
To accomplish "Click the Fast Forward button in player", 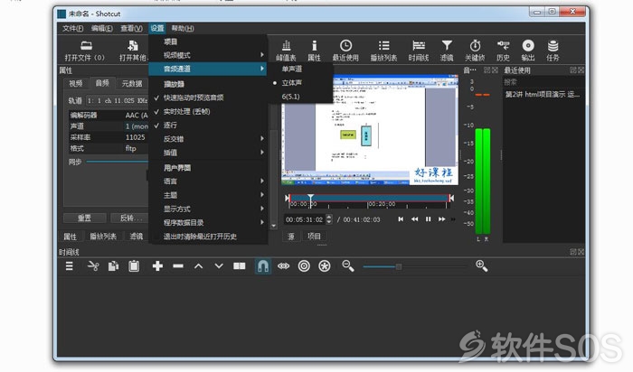I will coord(441,219).
